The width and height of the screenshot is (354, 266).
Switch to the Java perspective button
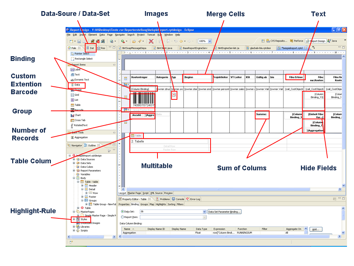tap(332, 41)
